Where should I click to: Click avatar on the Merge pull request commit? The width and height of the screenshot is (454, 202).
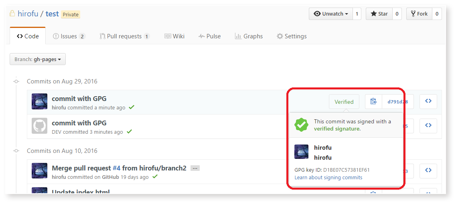point(39,170)
